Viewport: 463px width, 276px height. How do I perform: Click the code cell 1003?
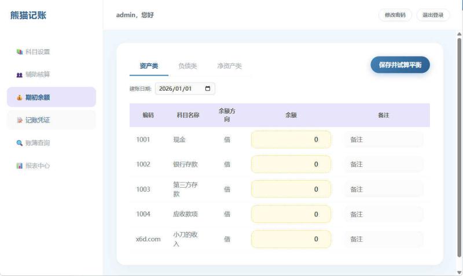coord(143,189)
